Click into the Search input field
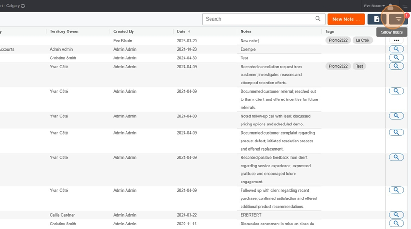Screen dimensions: 411x229 [x=259, y=19]
